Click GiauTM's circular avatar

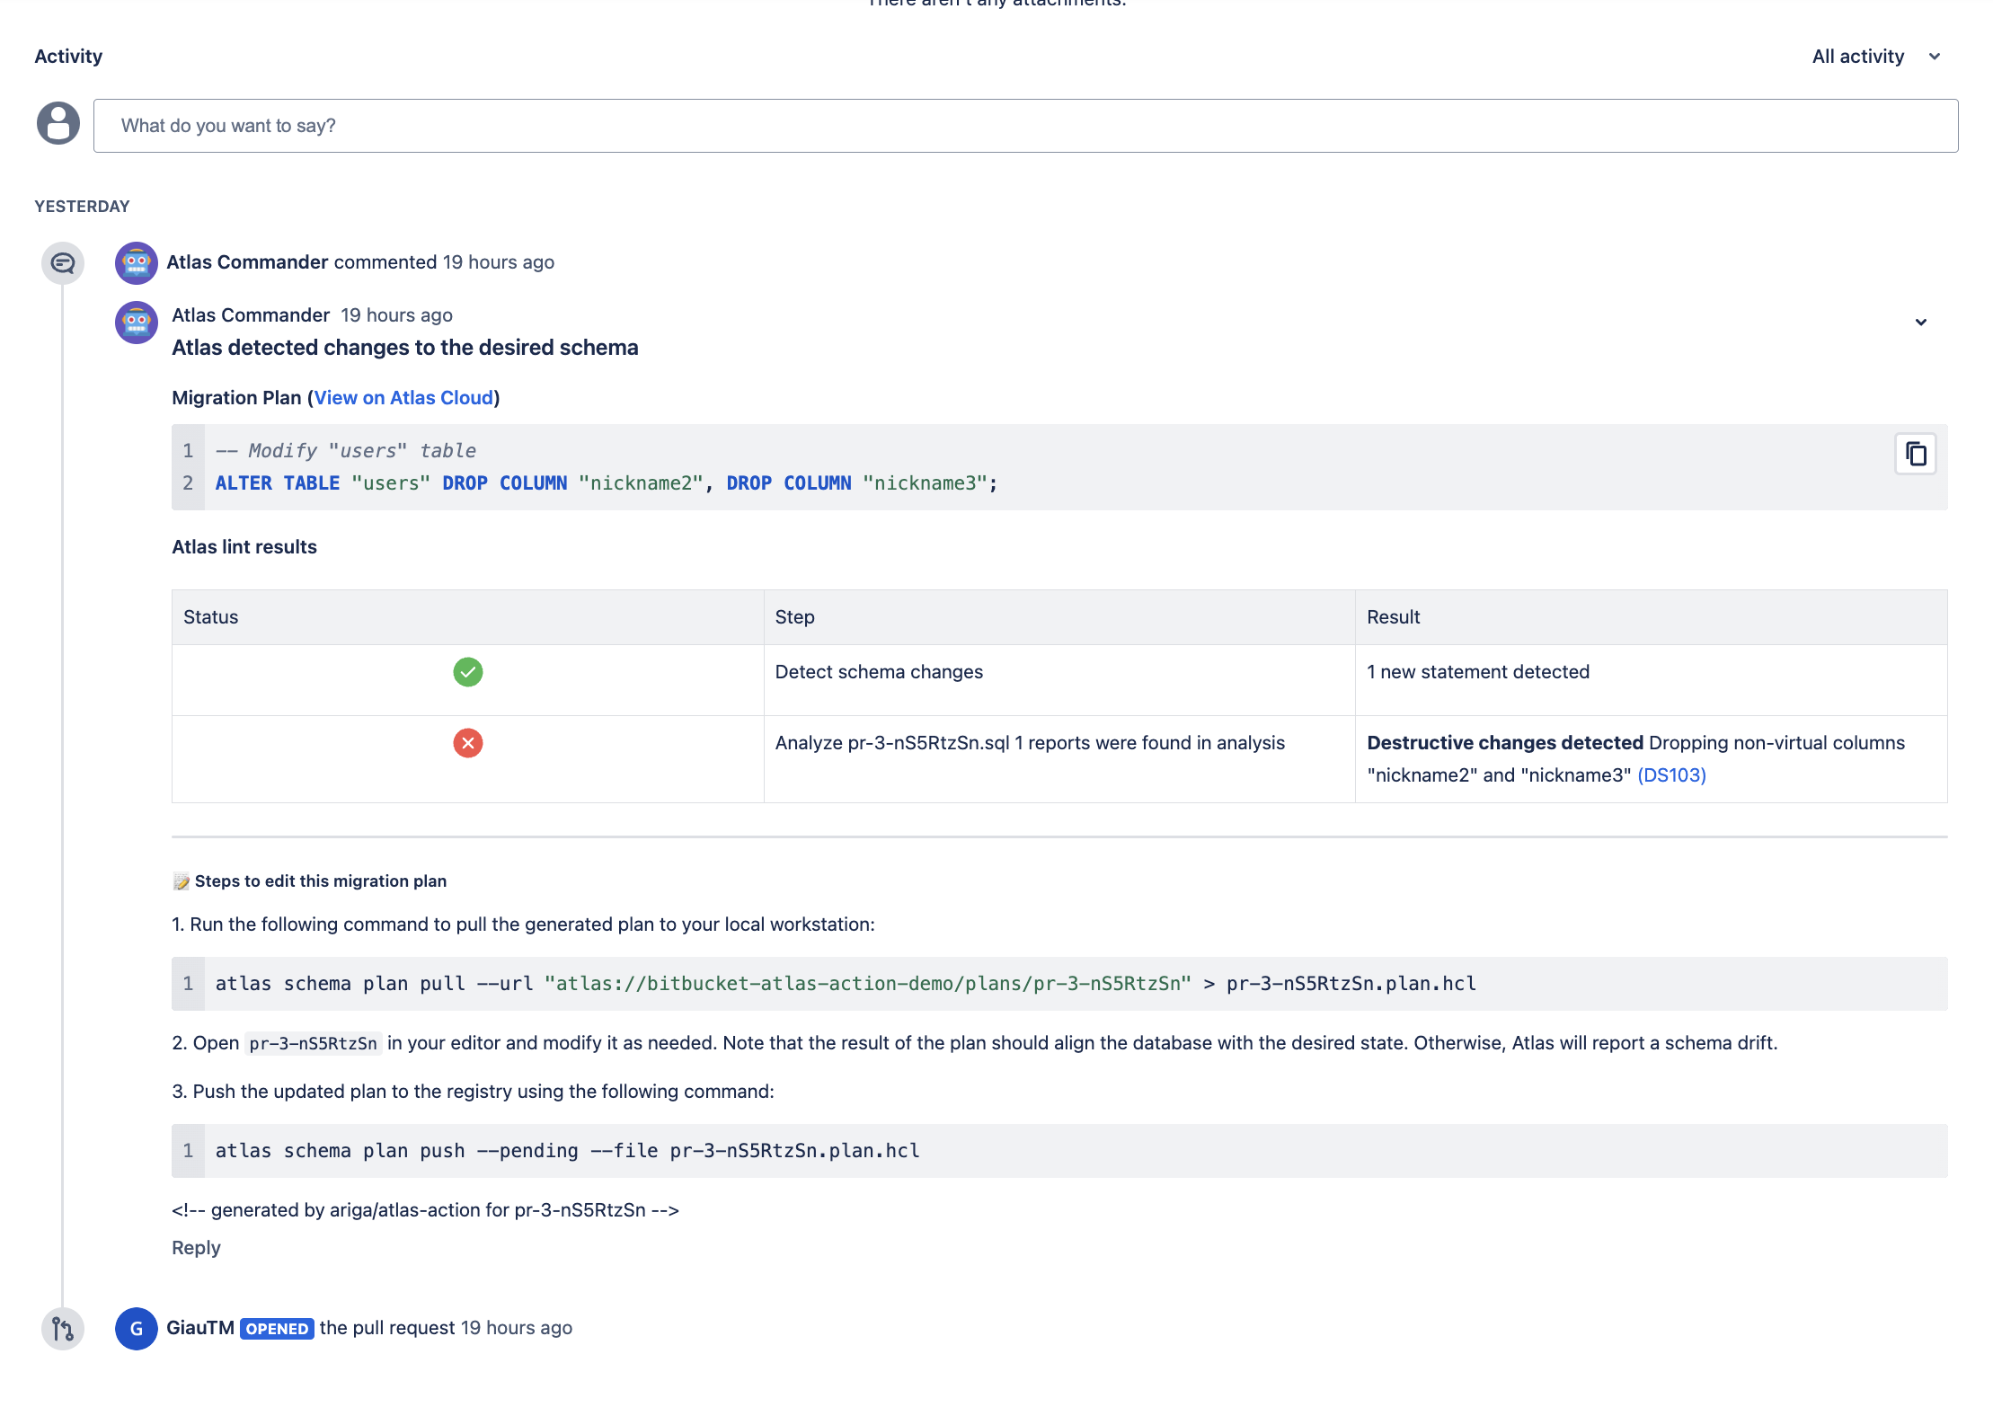click(x=136, y=1329)
